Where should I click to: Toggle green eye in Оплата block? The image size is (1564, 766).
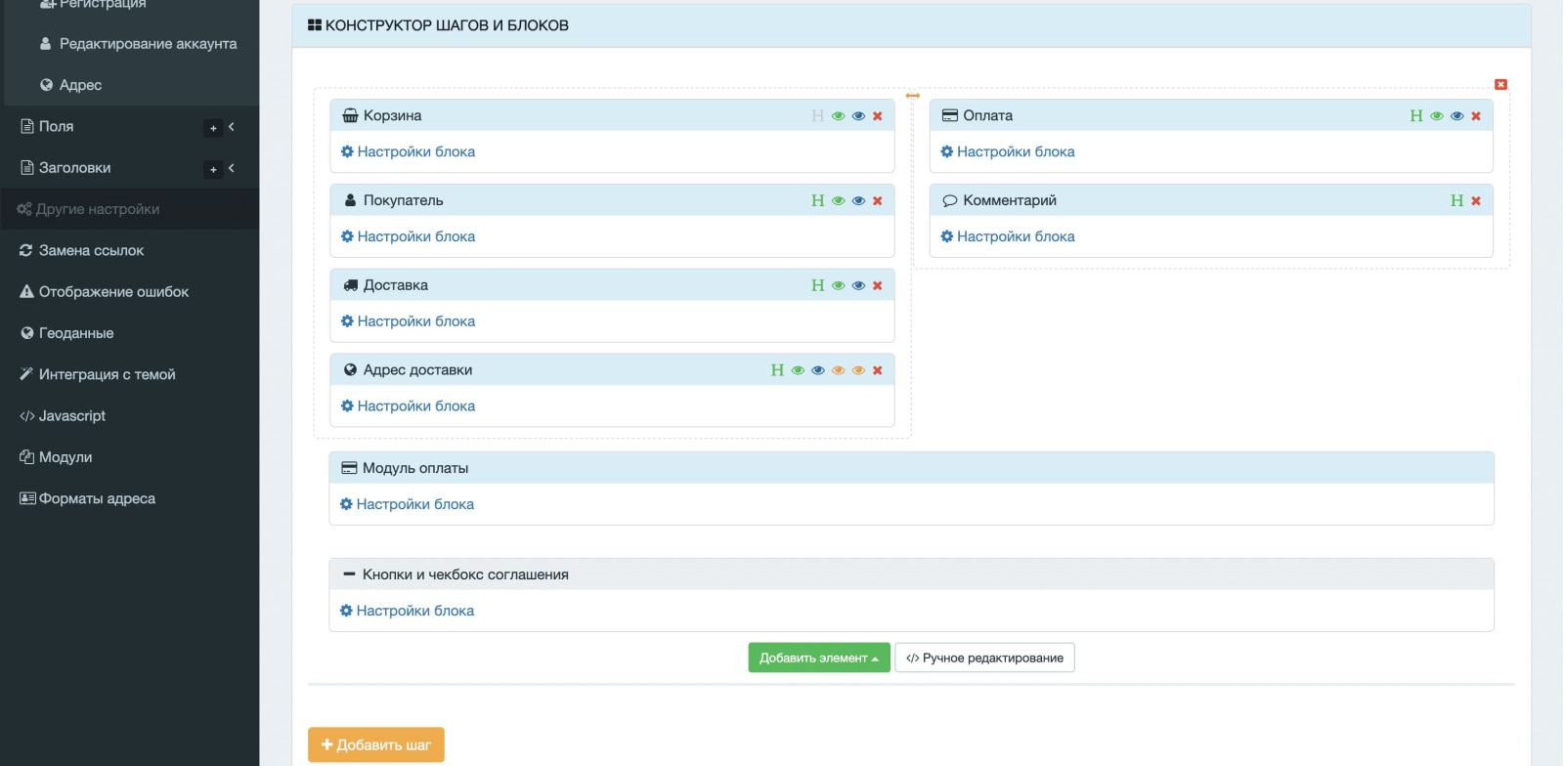pyautogui.click(x=1437, y=116)
